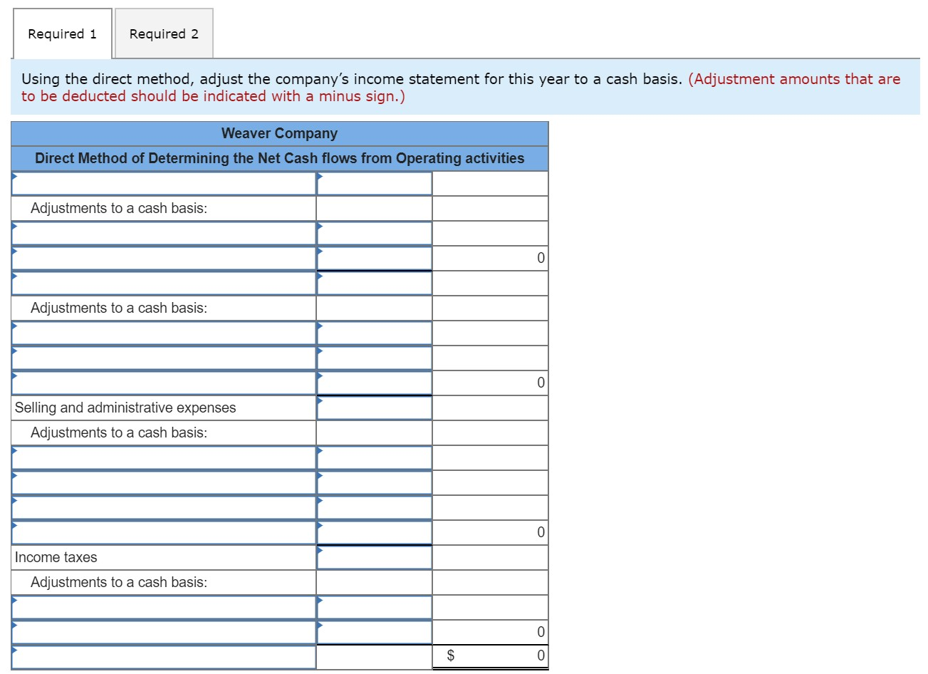Image resolution: width=928 pixels, height=674 pixels.
Task: Select the amount field directly above the Selling expenses amount
Action: coord(375,383)
